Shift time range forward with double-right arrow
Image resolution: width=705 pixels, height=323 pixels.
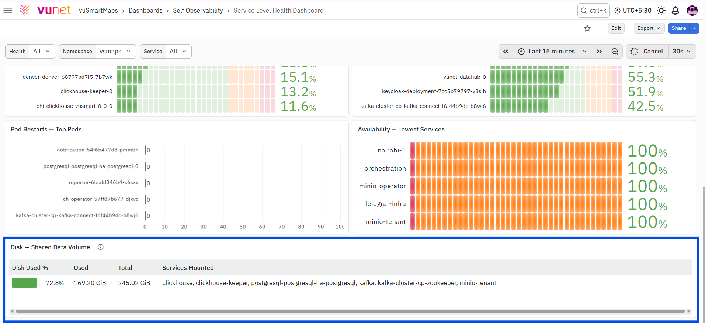pos(599,51)
